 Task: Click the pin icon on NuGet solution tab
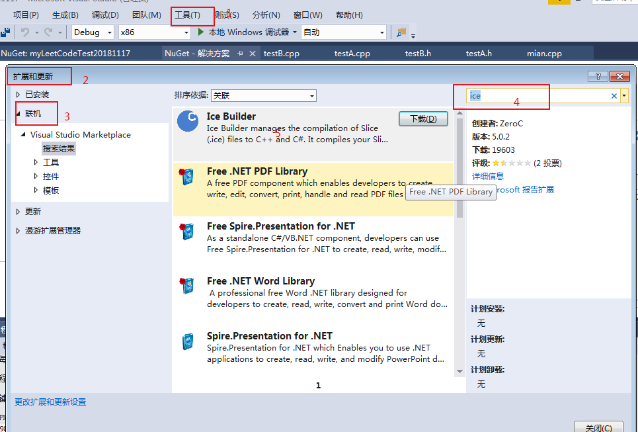coord(241,54)
